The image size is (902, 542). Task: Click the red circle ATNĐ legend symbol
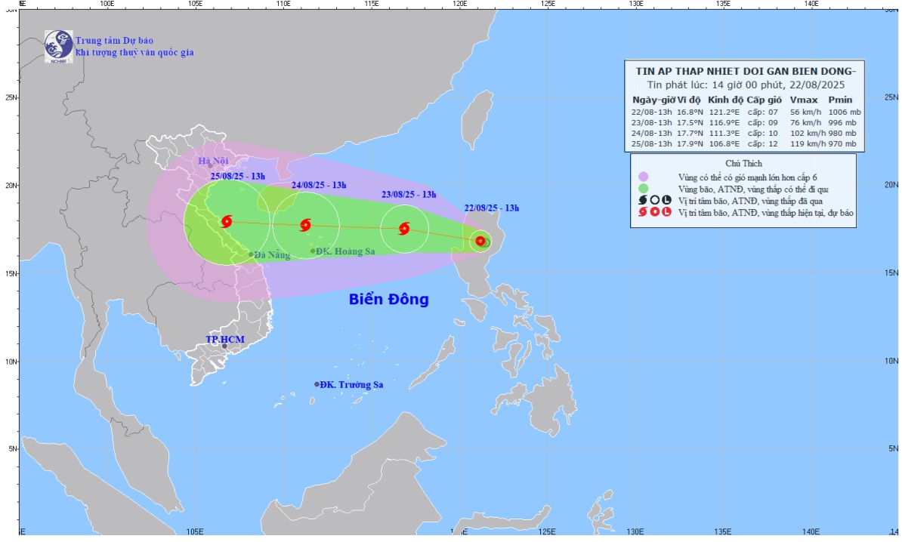pos(655,212)
